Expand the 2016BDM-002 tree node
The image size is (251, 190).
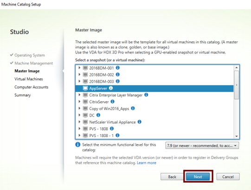79,74
